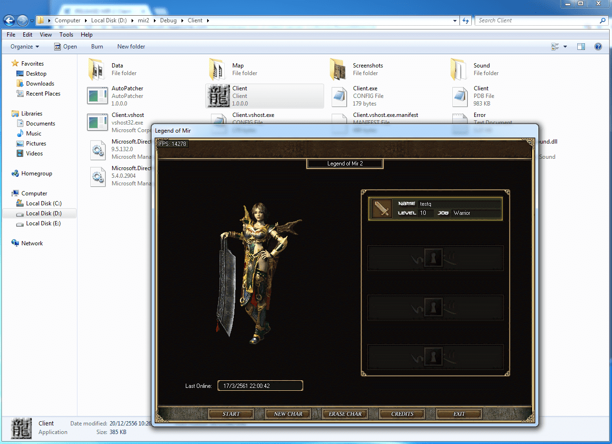Click the bottom locked character slot
Screen dimensions: 612x444
tap(435, 357)
